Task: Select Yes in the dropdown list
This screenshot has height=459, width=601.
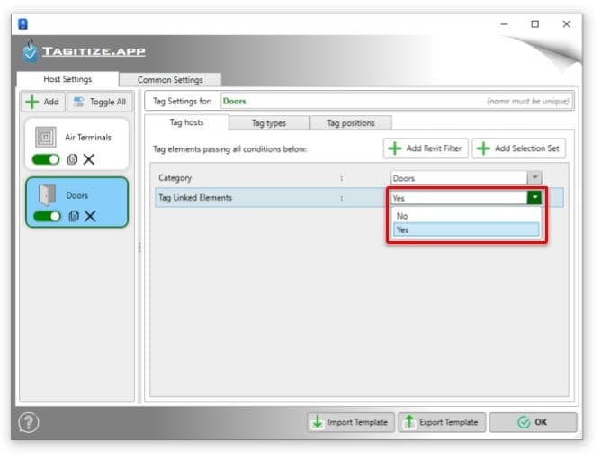Action: tap(466, 229)
